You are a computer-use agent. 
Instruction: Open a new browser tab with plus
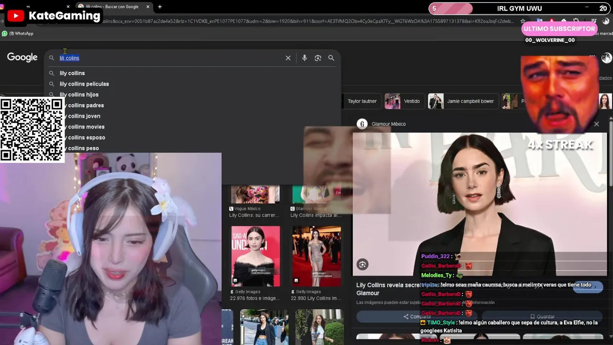coord(159,7)
